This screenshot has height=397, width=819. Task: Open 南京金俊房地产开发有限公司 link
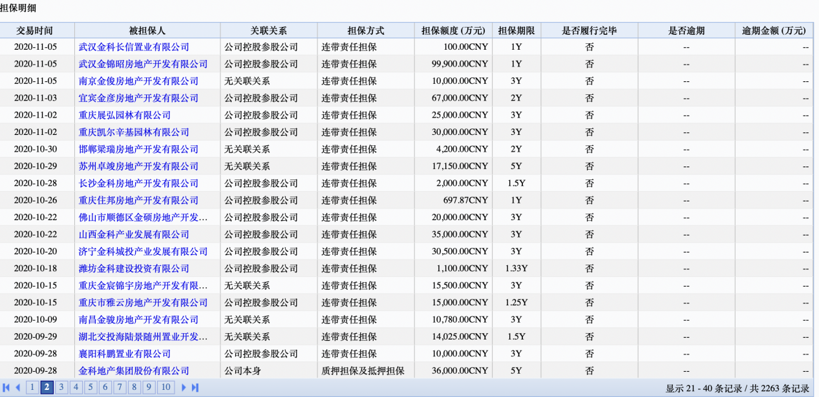(x=138, y=81)
